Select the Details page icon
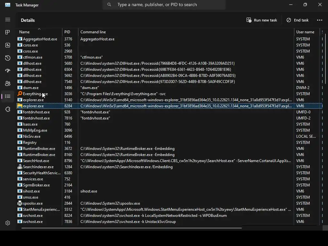The image size is (328, 246). click(8, 96)
